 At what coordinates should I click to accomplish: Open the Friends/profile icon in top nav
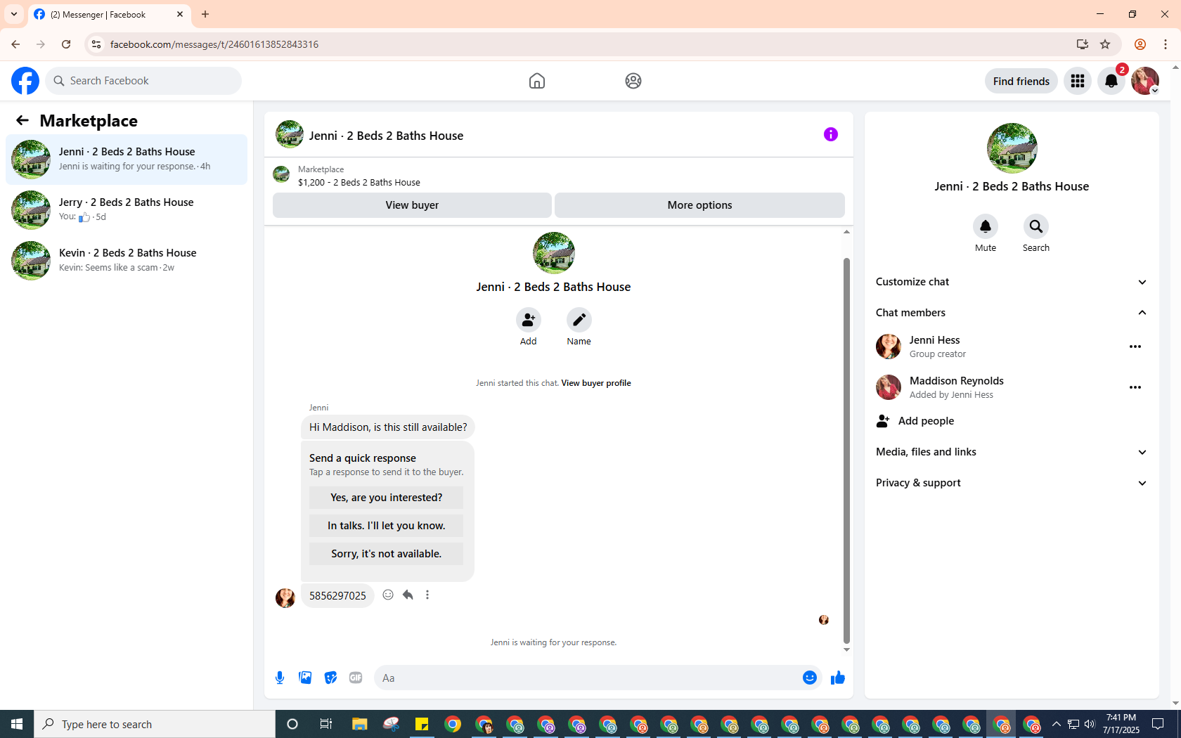click(633, 81)
